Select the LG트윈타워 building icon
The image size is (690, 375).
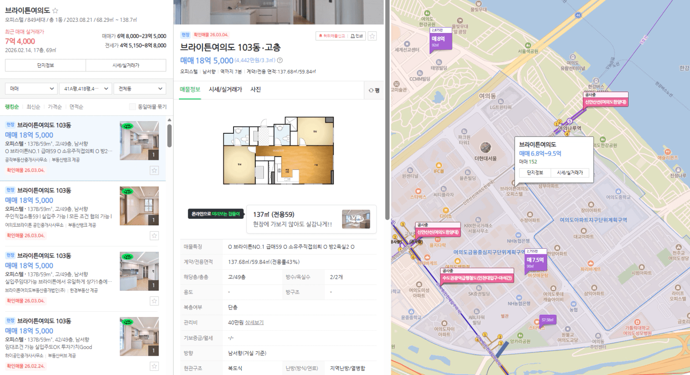(501, 101)
